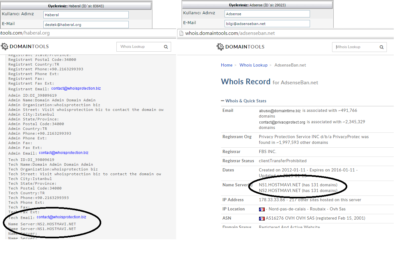Click Kullanıcı Adınız field containing Haberal
The image size is (396, 263).
(86, 15)
